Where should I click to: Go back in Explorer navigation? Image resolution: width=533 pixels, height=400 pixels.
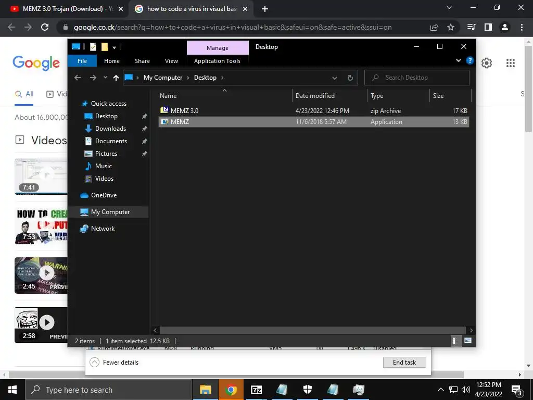(78, 78)
